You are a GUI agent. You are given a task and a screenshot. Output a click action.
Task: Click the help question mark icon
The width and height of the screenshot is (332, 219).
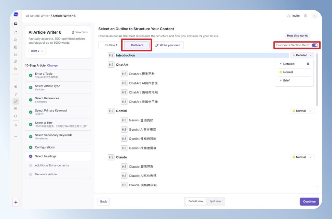point(305,16)
